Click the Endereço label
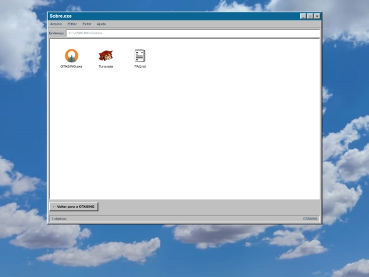Viewport: 369px width, 277px height. pyautogui.click(x=57, y=34)
